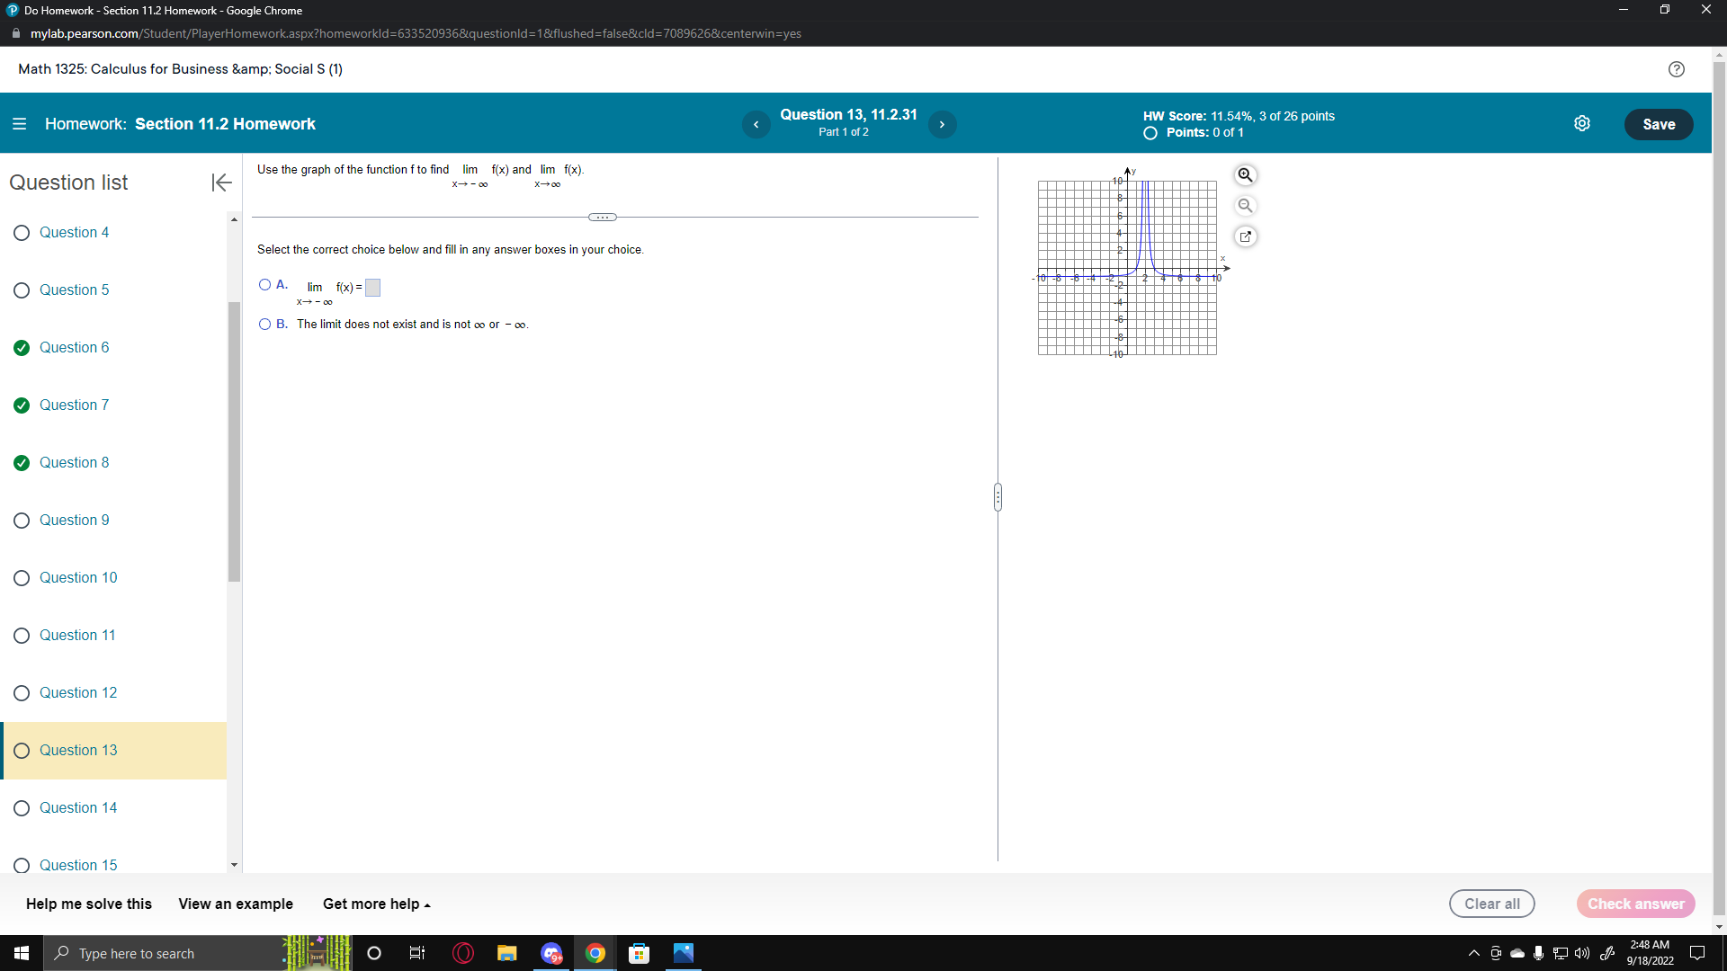1727x971 pixels.
Task: Click the graph zoom in magnifier icon
Action: [x=1245, y=175]
